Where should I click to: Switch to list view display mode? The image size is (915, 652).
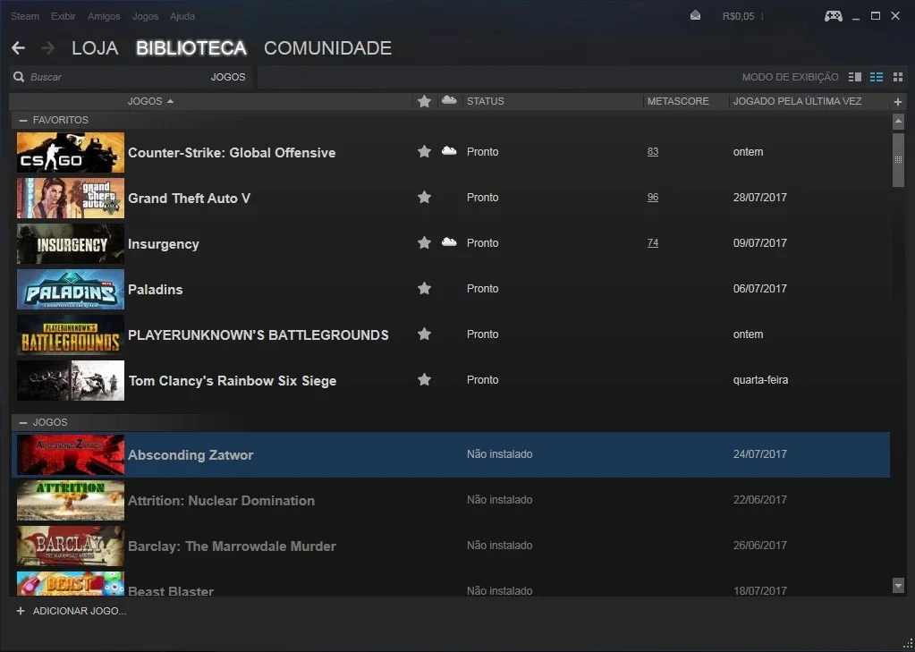point(877,77)
